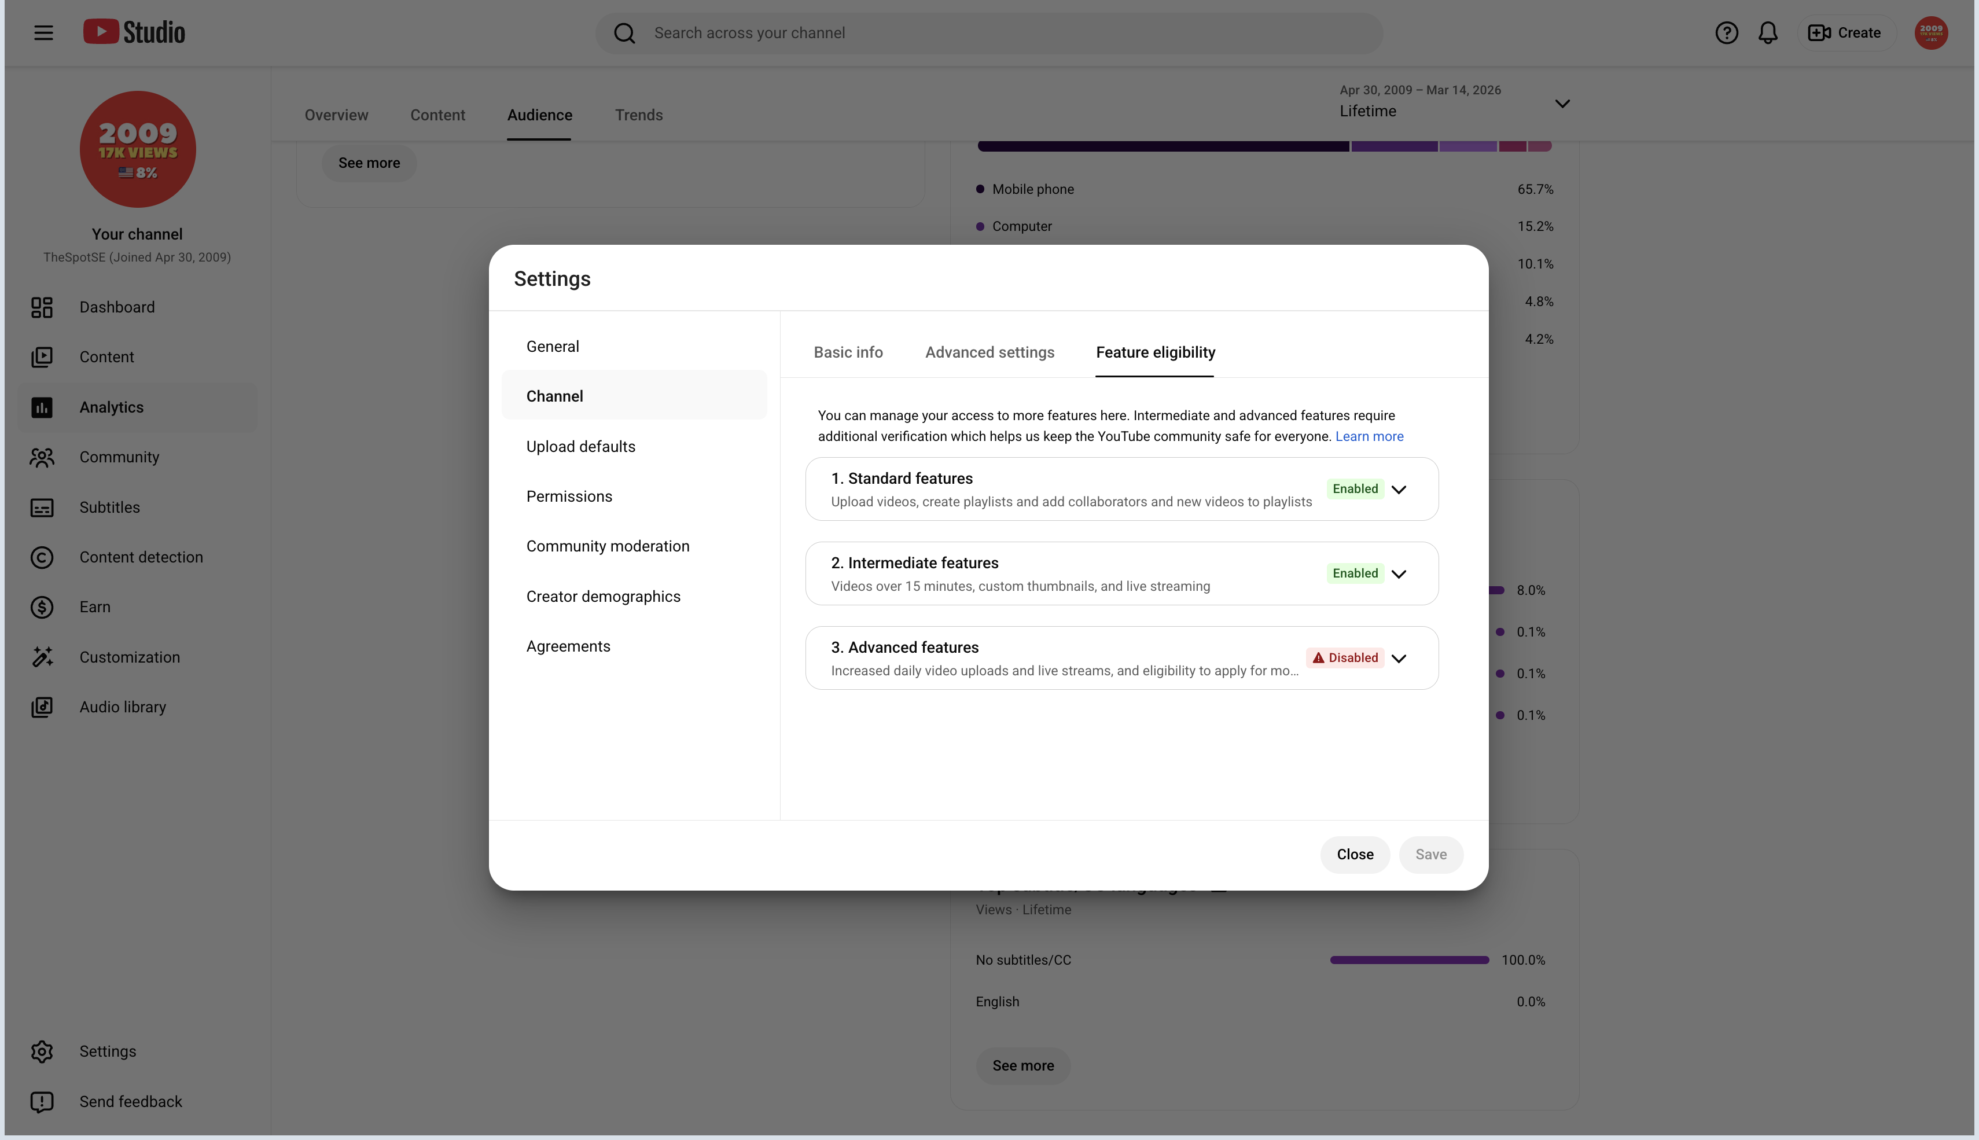Click See more under the left card
Viewport: 1979px width, 1140px height.
[369, 163]
